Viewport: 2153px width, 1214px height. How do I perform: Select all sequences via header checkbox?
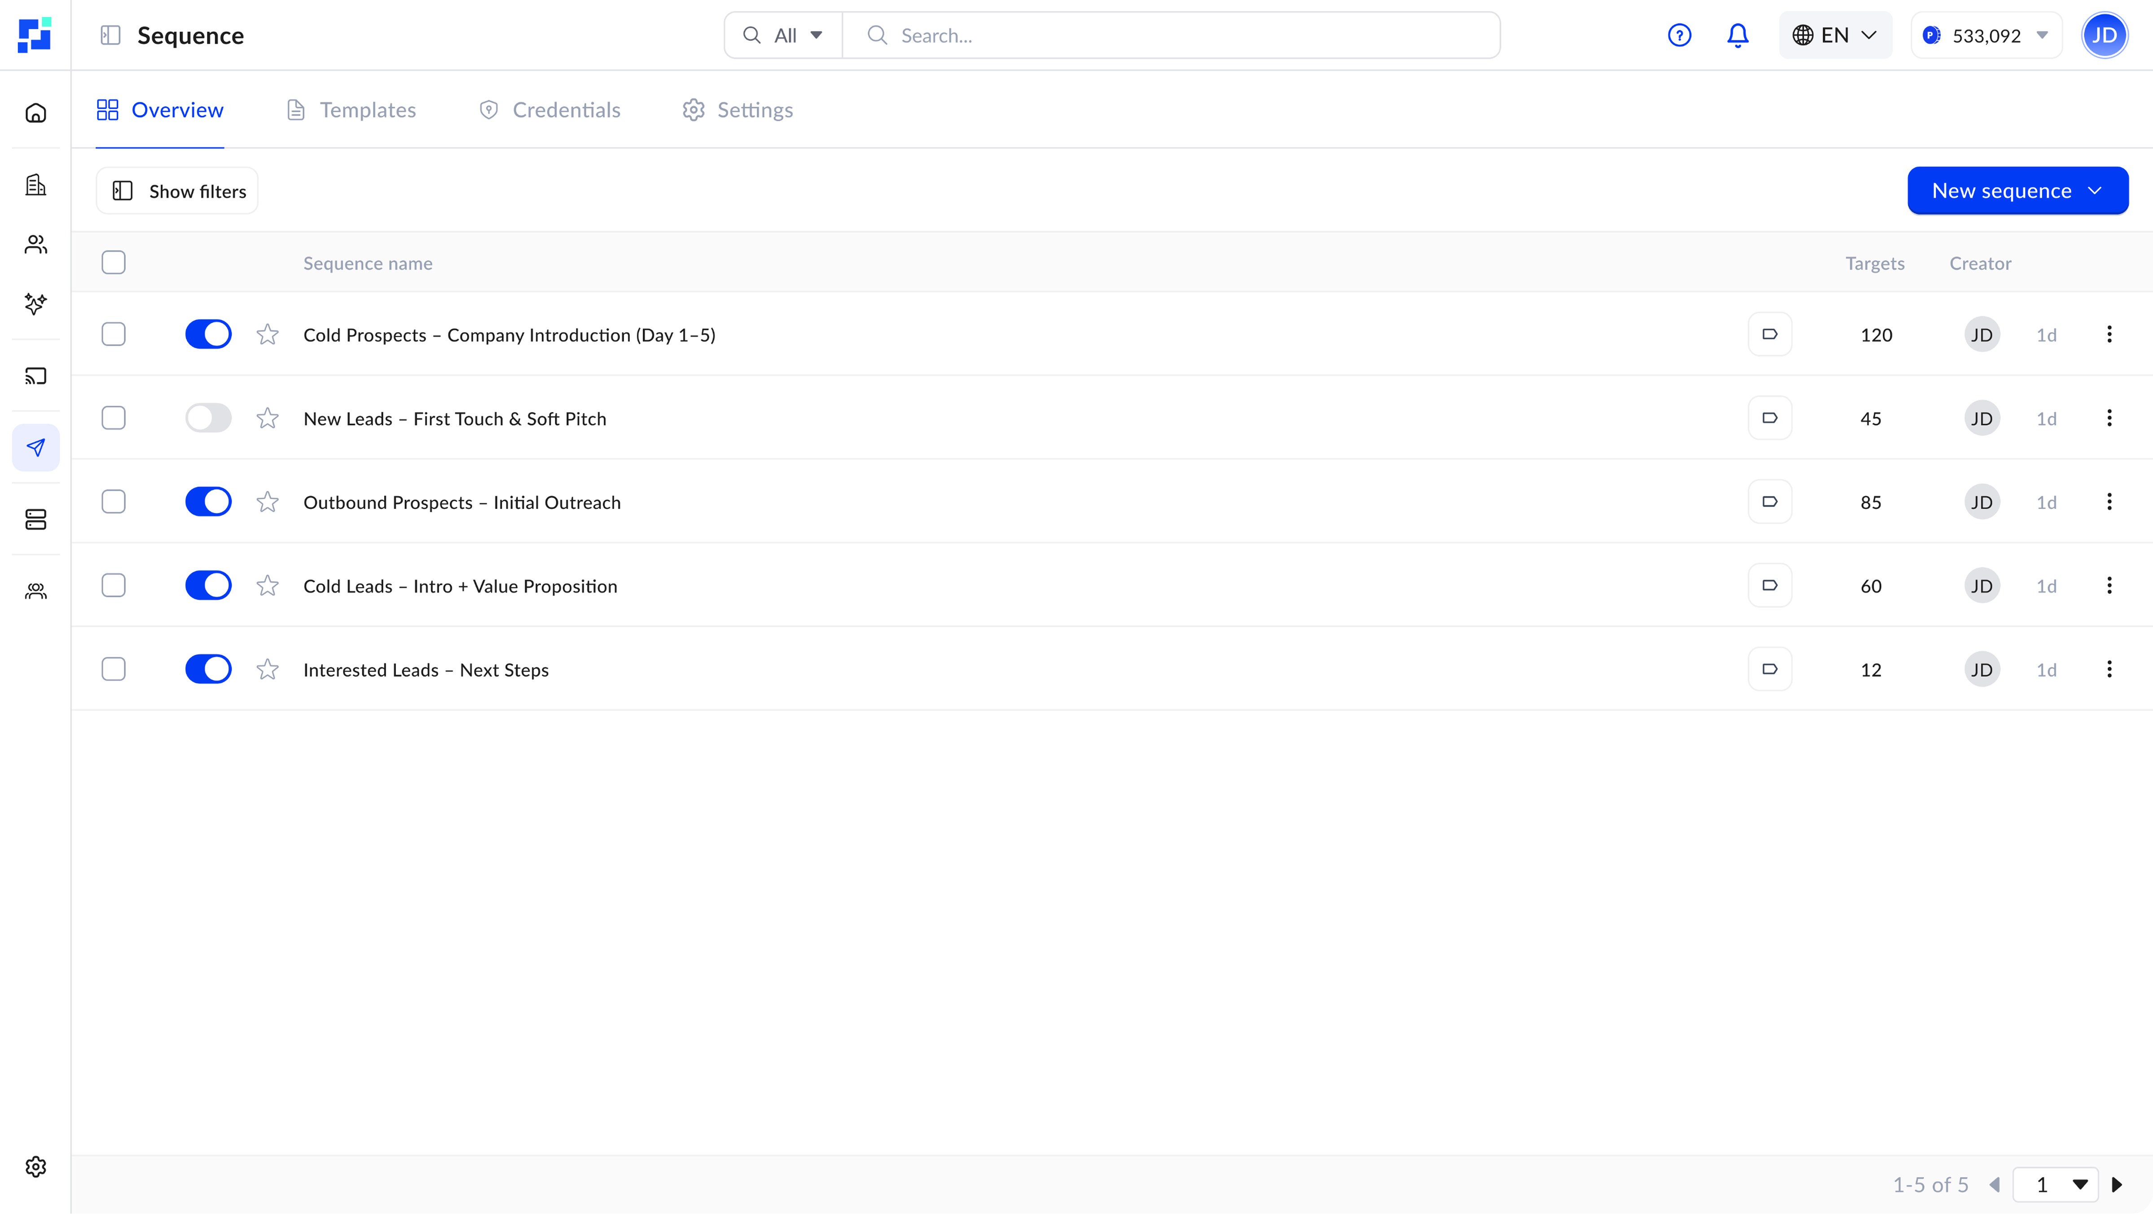pos(114,262)
